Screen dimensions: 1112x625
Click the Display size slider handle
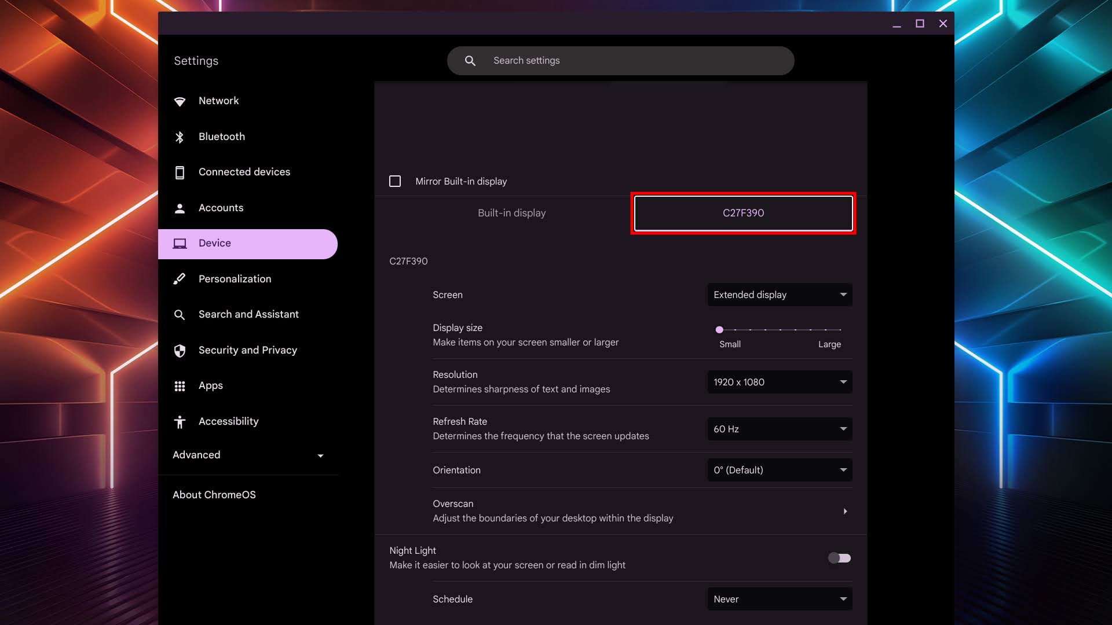tap(719, 329)
